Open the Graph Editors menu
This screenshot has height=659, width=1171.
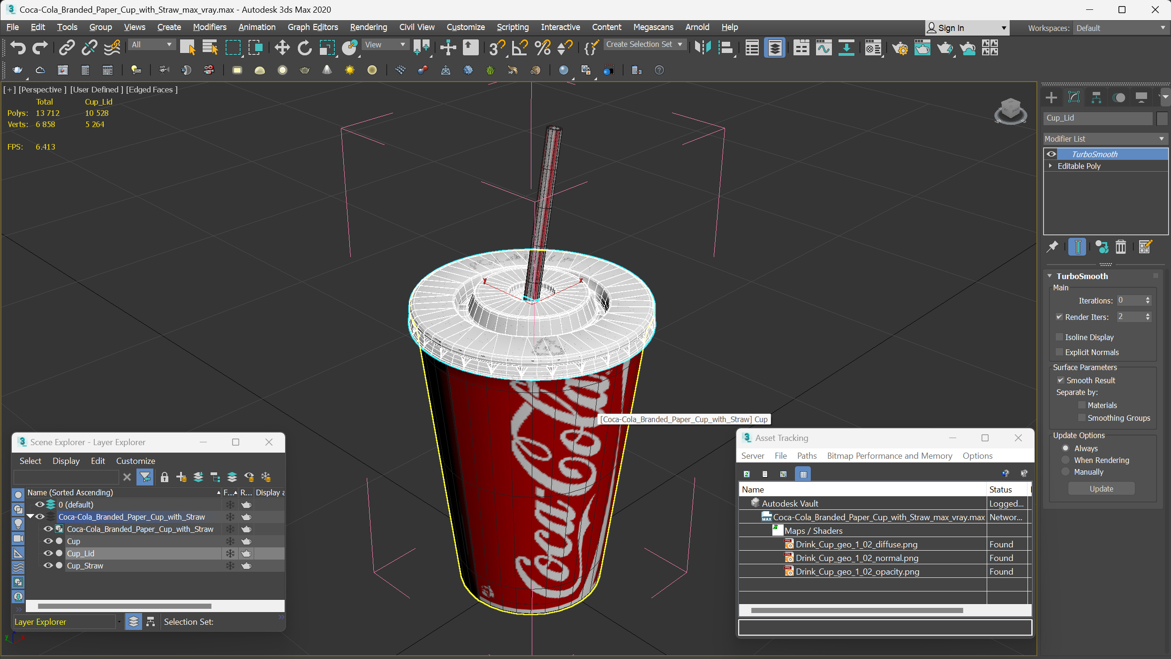click(312, 27)
